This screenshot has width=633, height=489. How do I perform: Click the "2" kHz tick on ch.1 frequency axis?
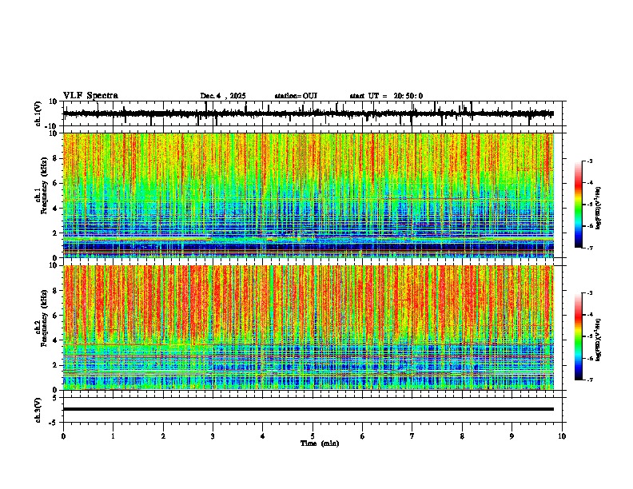tap(55, 233)
